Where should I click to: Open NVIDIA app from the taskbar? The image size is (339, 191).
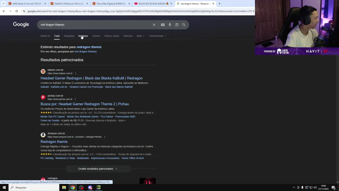99,188
